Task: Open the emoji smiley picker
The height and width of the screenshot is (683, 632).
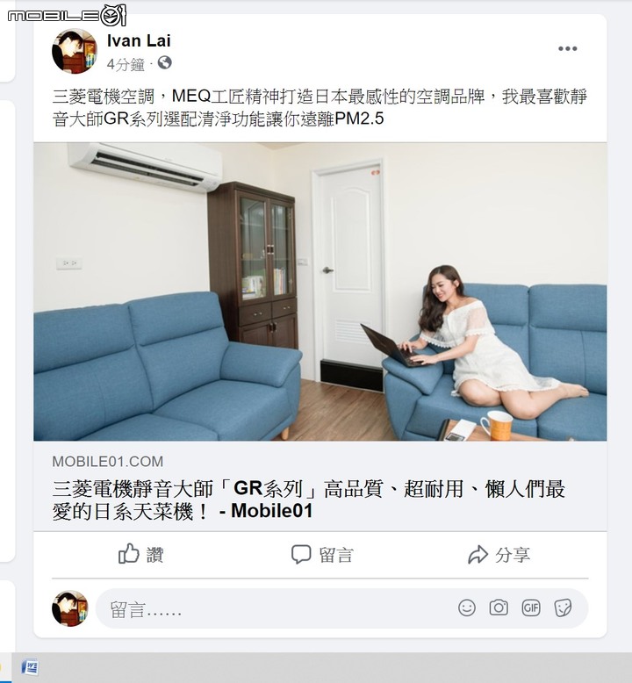Action: click(466, 608)
